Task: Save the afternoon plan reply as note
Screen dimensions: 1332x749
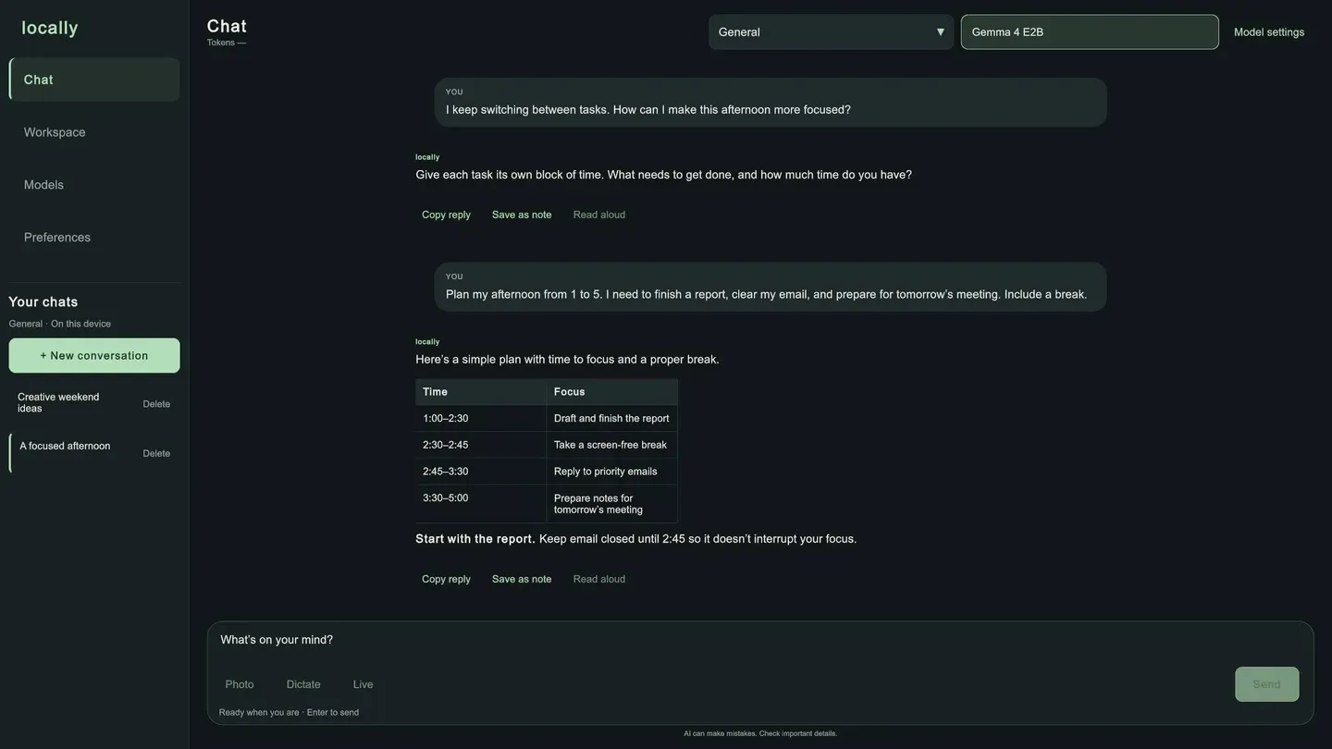Action: point(522,579)
